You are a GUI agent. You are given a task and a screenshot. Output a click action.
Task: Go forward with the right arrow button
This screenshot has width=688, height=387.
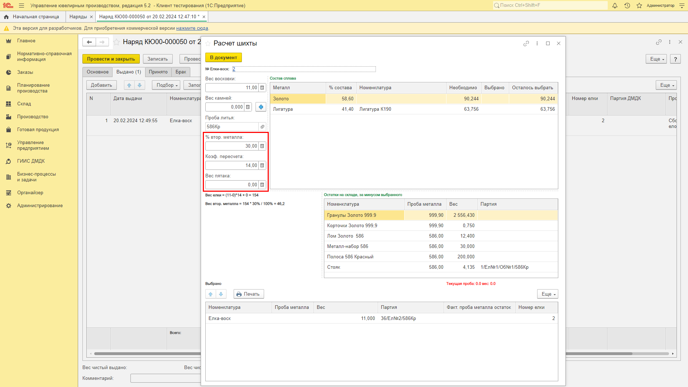(x=102, y=42)
